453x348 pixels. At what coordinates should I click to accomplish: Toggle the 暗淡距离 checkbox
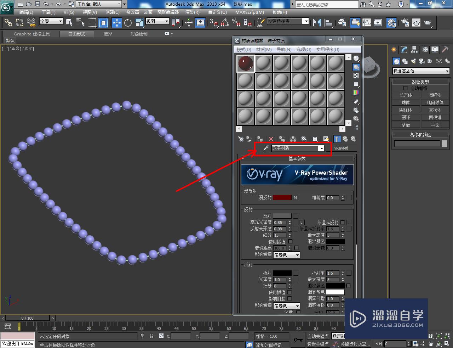[296, 248]
